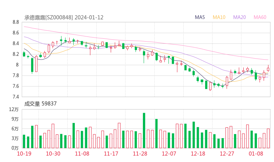Click the 12-27 date label

coord(227,154)
